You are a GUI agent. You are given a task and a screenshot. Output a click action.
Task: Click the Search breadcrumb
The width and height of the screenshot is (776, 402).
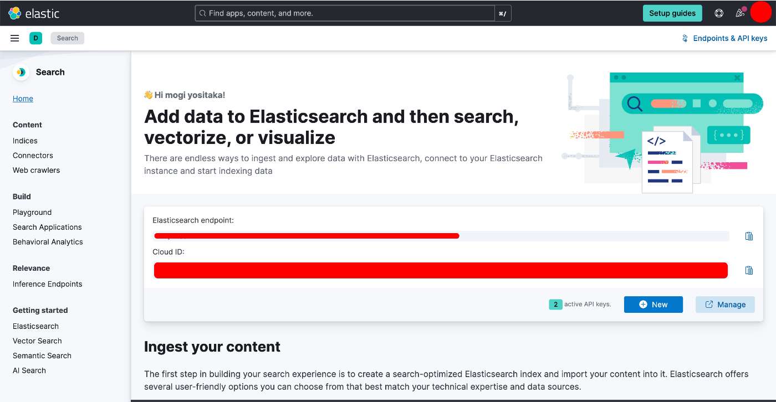[68, 38]
